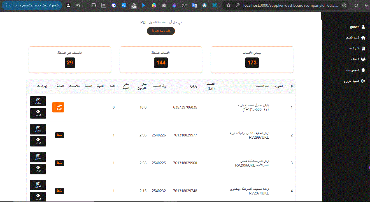Click the active items count 144

tap(161, 63)
